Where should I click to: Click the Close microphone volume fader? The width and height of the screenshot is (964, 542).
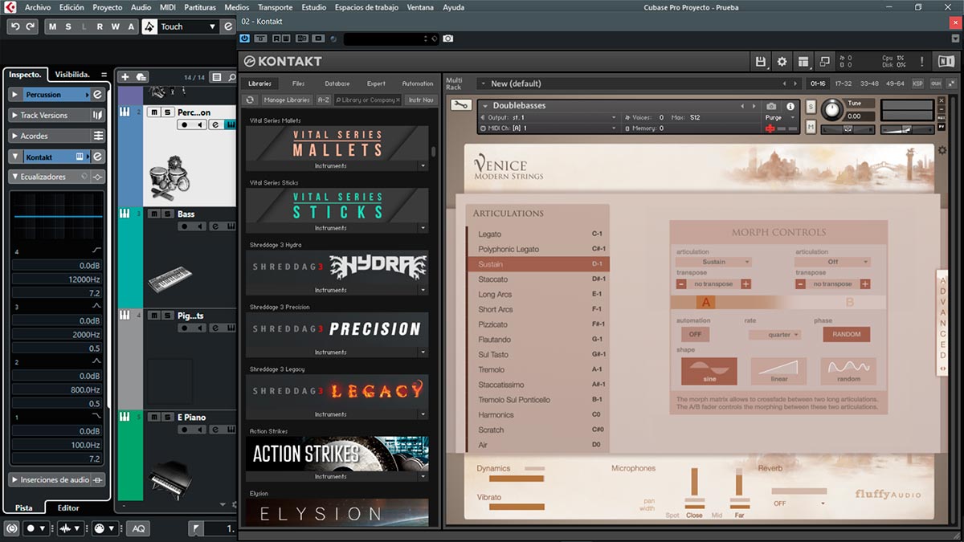pyautogui.click(x=695, y=482)
